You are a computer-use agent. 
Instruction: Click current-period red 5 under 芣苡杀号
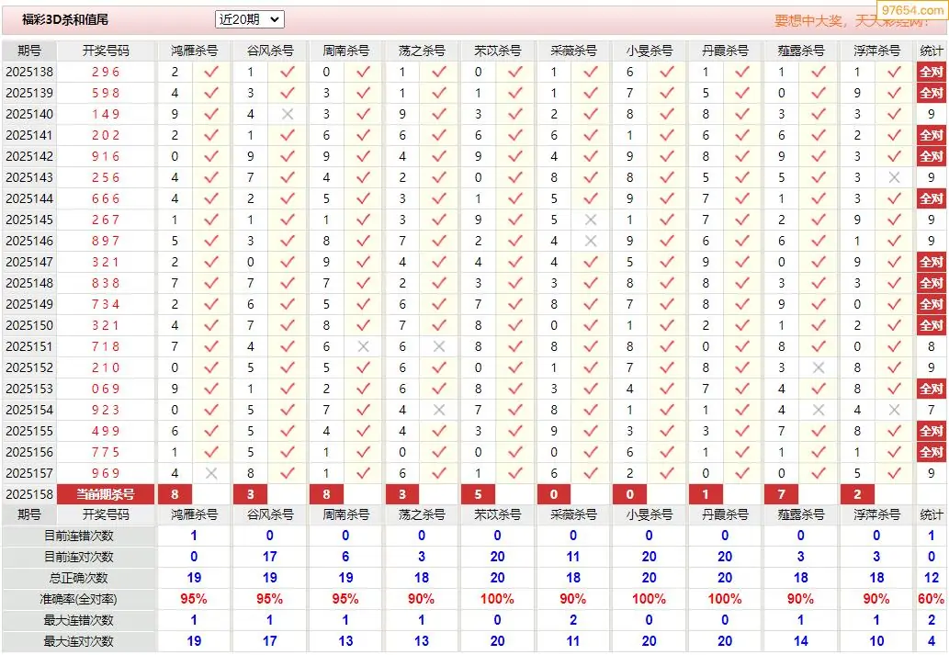point(478,494)
